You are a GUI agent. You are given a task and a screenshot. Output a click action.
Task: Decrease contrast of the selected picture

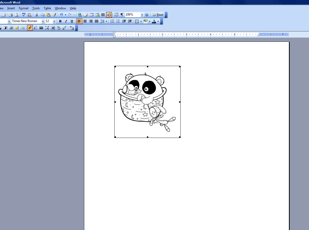click(x=11, y=28)
